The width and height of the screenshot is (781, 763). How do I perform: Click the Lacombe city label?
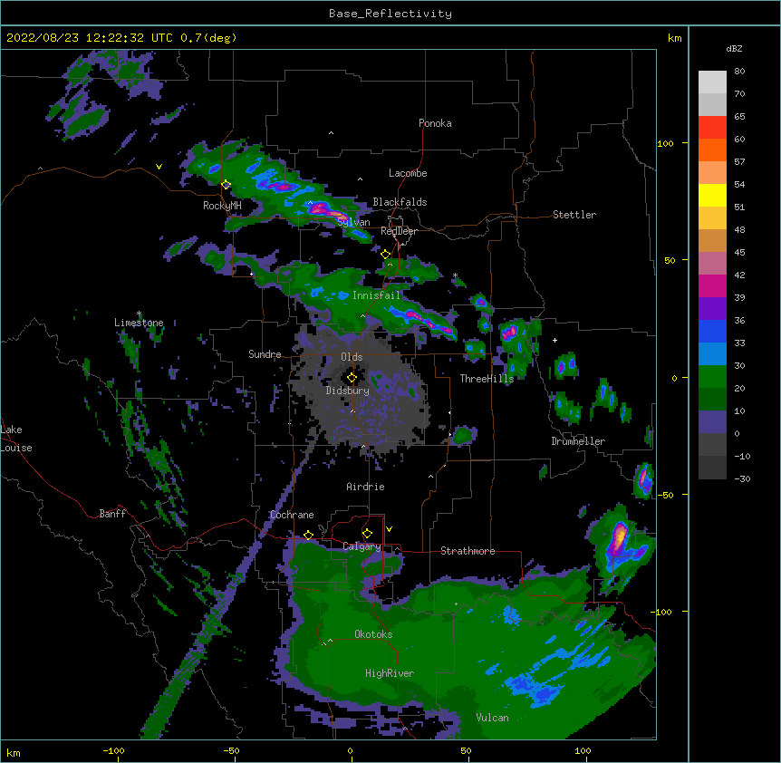(408, 173)
